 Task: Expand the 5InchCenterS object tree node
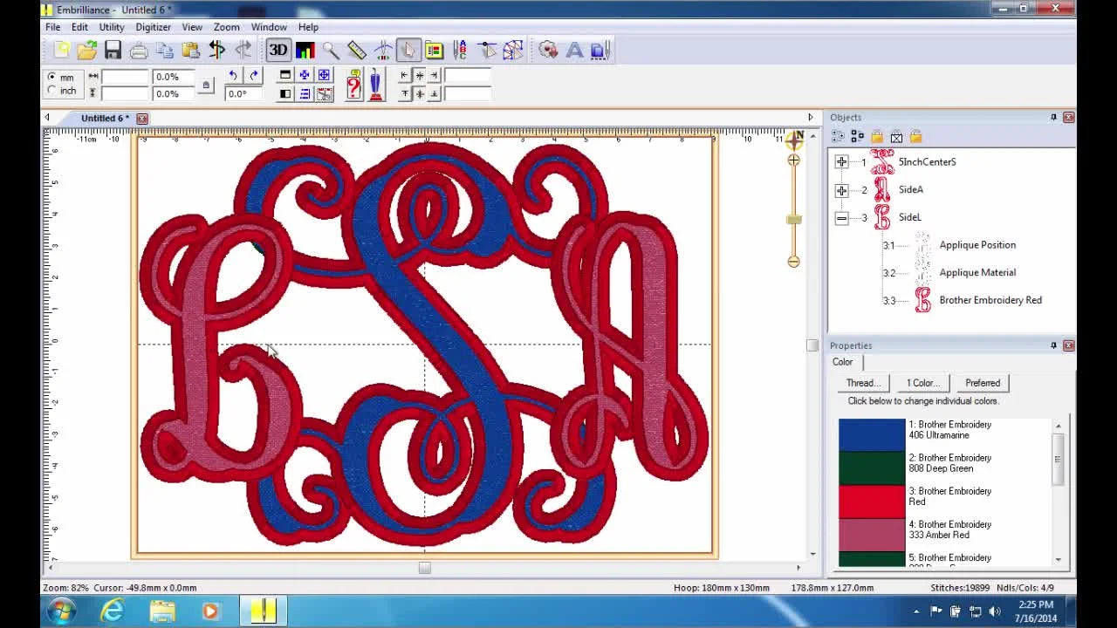841,162
